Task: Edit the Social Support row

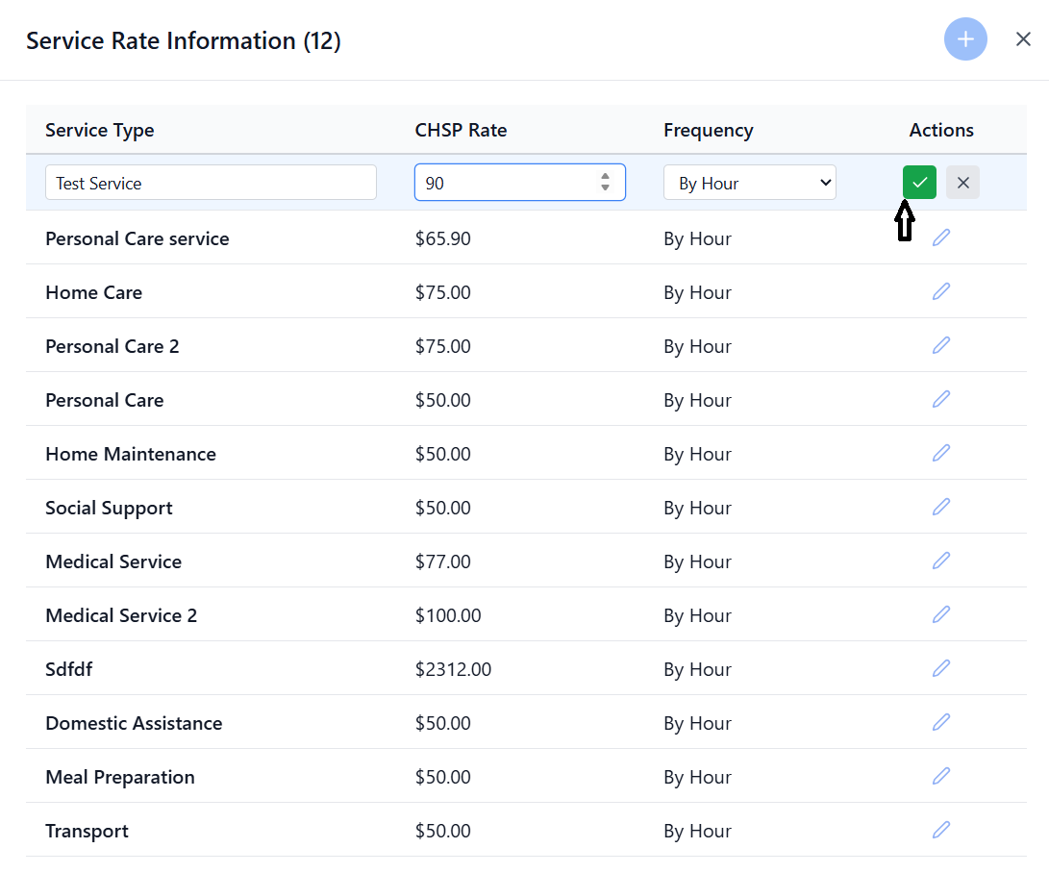Action: [x=940, y=507]
